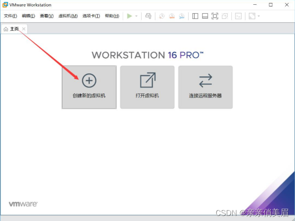Click the Take Snapshot toolbar icon
This screenshot has height=221, width=295.
162,16
